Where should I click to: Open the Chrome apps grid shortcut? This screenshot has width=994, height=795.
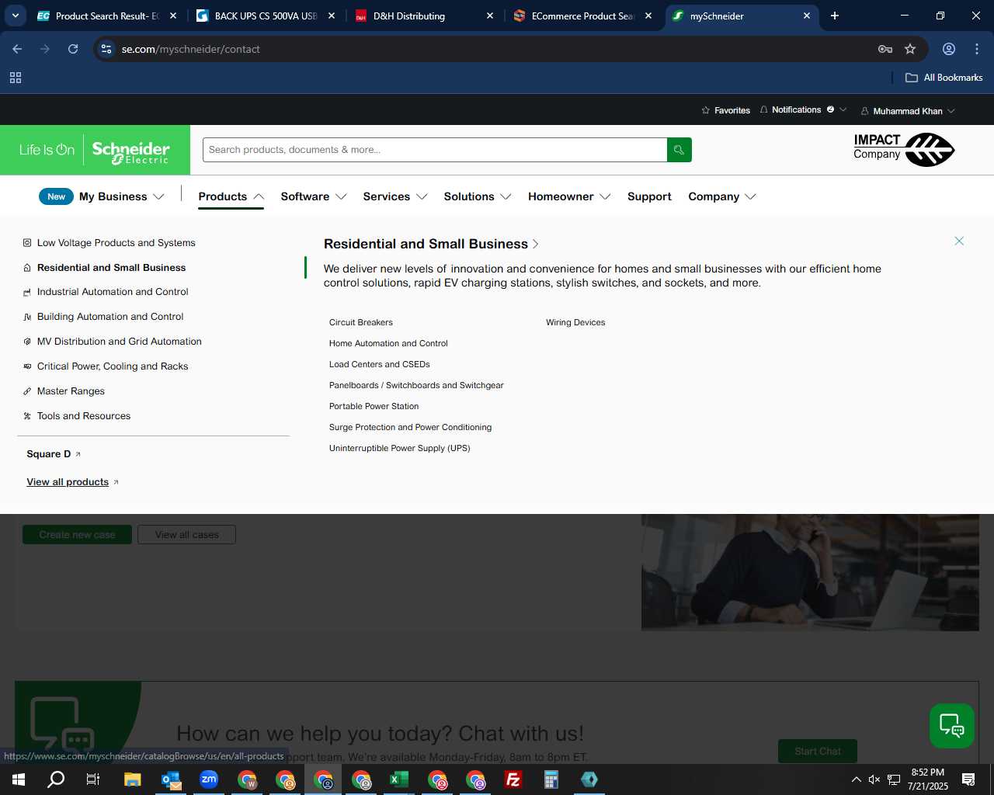(x=16, y=78)
